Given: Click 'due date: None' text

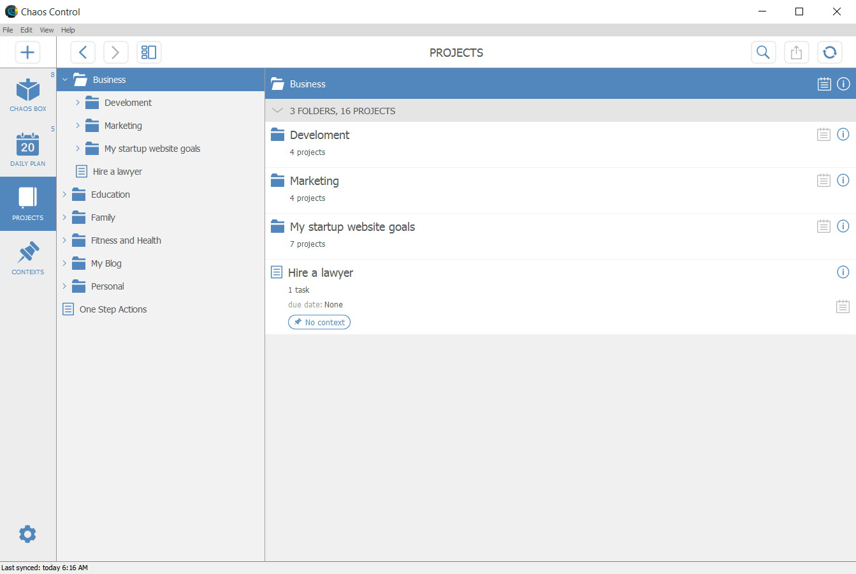Looking at the screenshot, I should click(x=316, y=305).
